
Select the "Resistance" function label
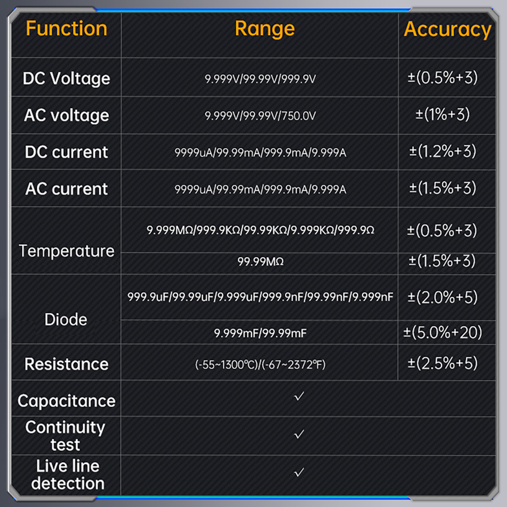(x=66, y=364)
